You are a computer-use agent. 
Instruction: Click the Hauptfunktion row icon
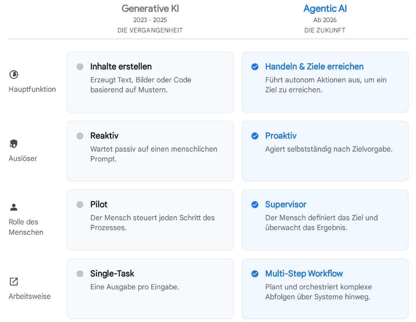[14, 75]
